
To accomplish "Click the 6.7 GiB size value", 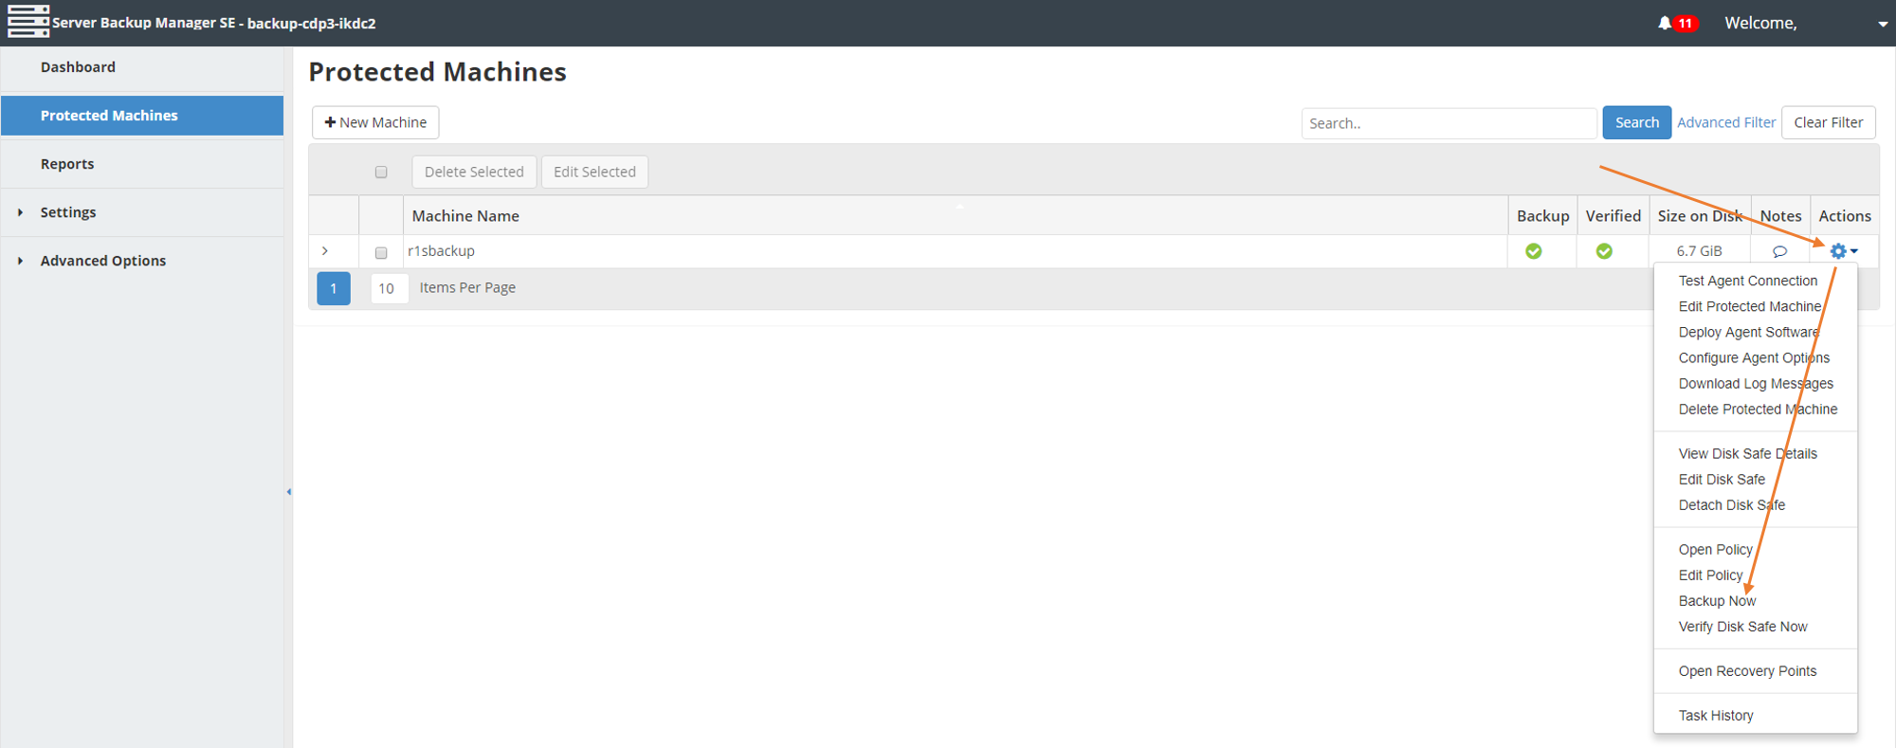I will [x=1699, y=251].
